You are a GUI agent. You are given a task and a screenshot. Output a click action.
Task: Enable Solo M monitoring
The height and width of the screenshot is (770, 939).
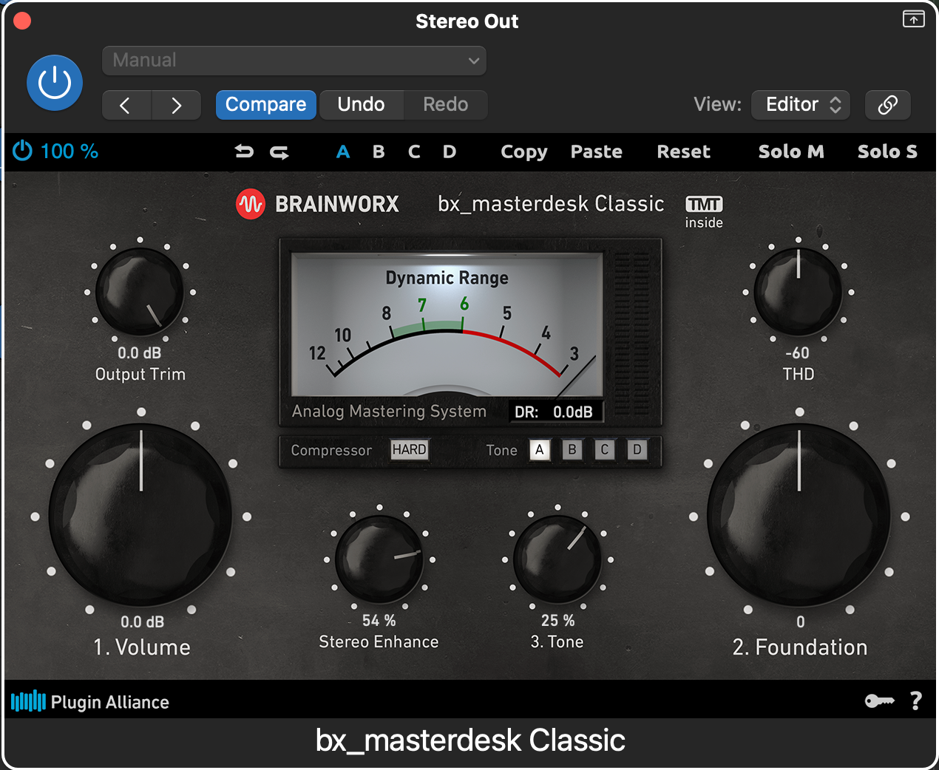click(791, 151)
